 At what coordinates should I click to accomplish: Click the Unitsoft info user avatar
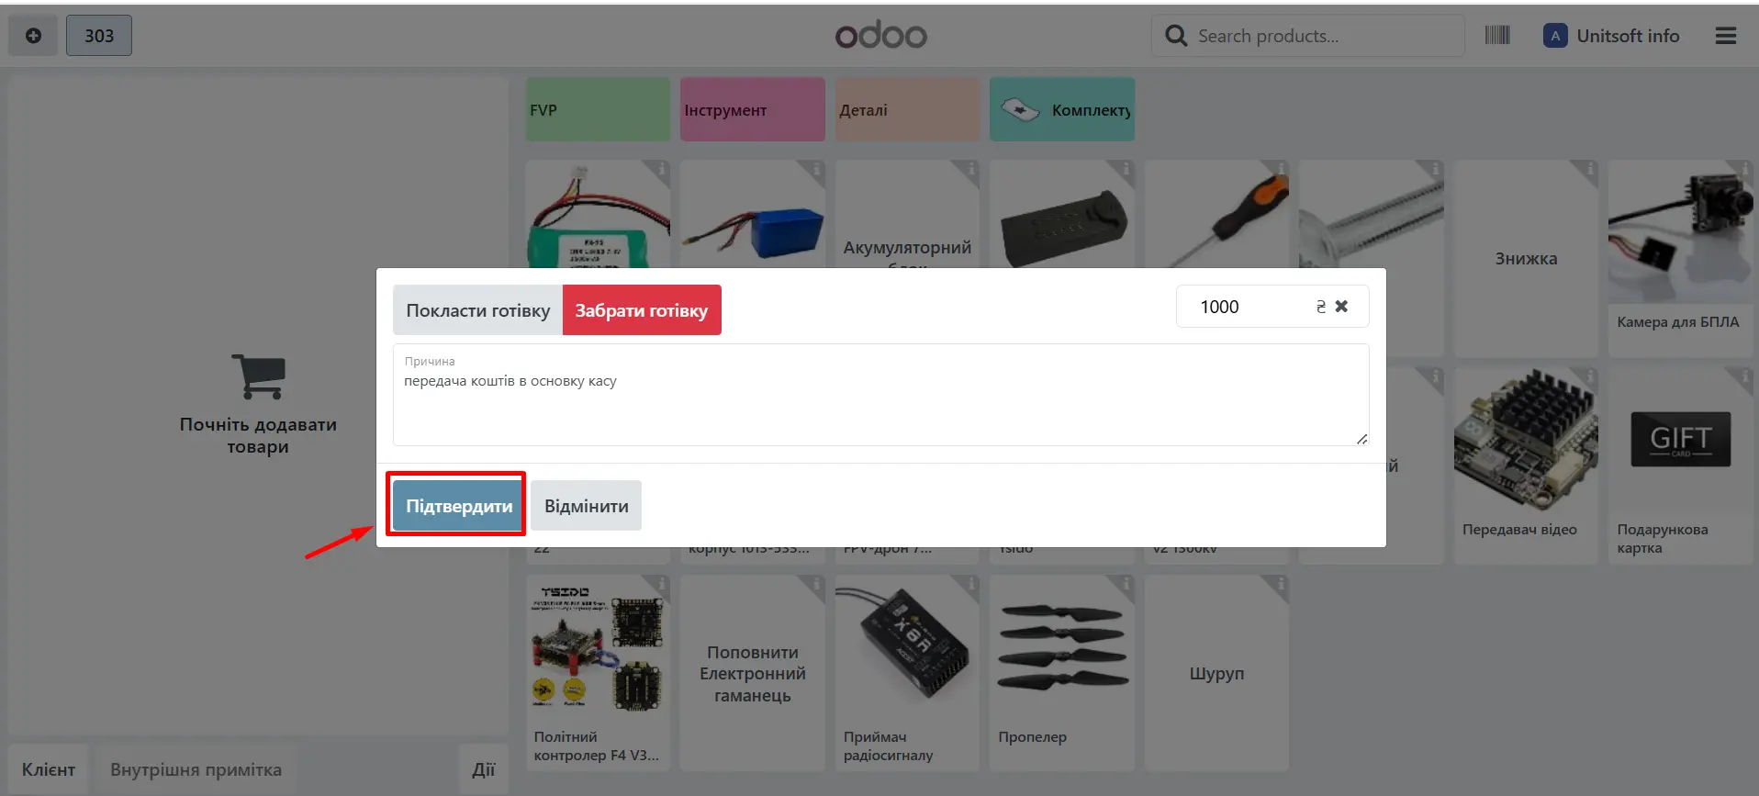(1554, 36)
